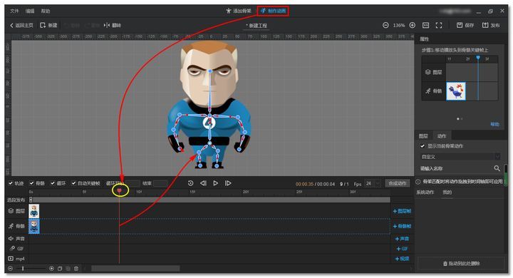
Task: Click the red playhead marker on timeline
Action: pos(120,190)
